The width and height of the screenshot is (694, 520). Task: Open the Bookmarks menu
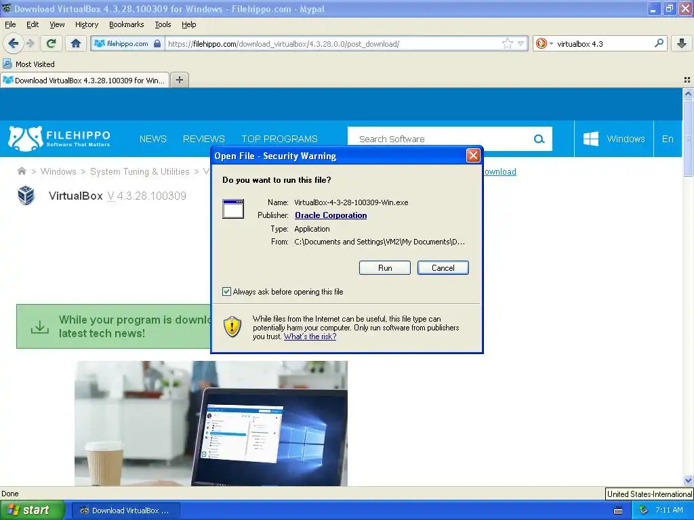(x=126, y=24)
